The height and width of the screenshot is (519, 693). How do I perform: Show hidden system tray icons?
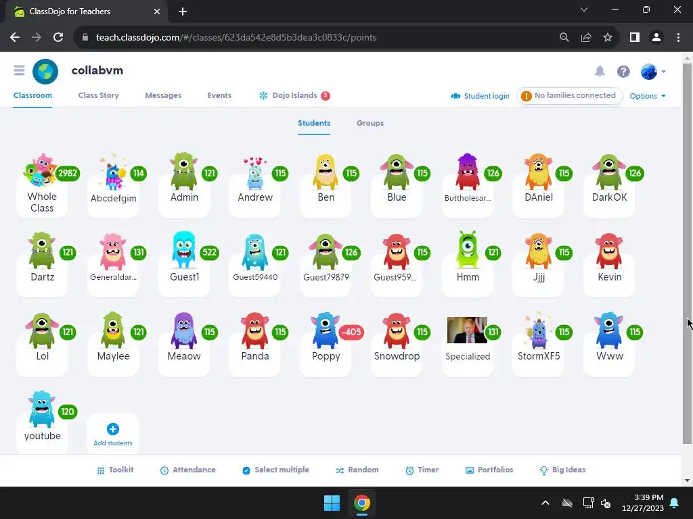[x=545, y=503]
